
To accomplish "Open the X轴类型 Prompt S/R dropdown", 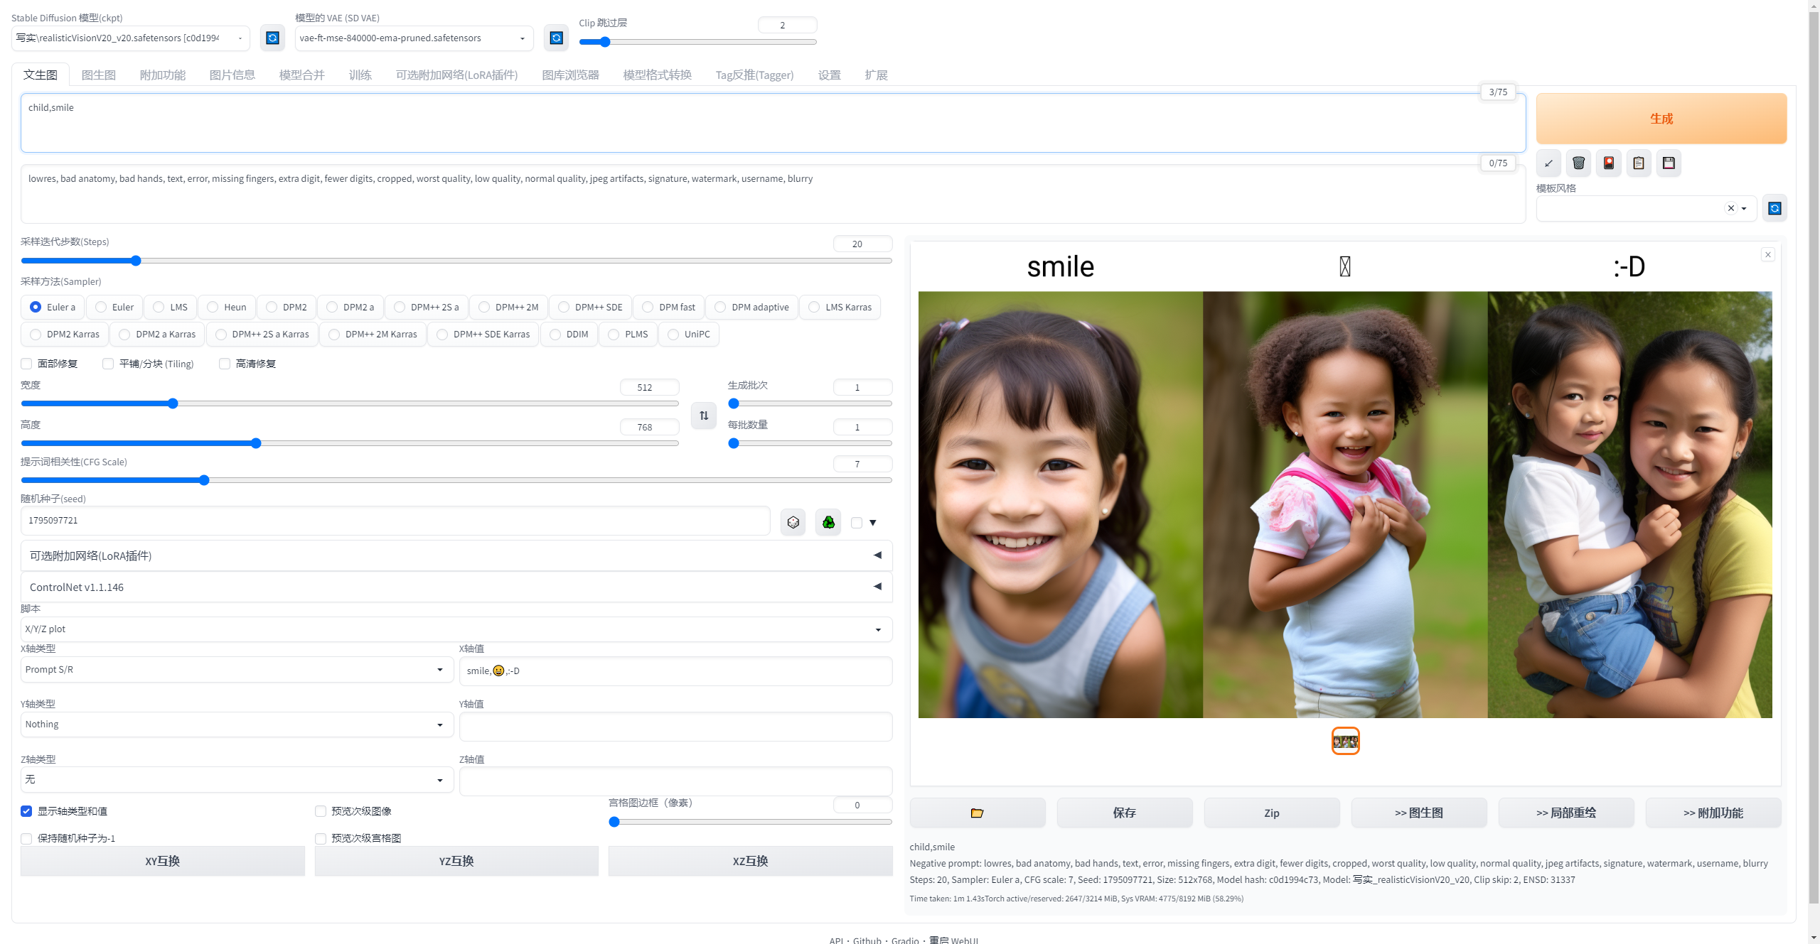I will pos(237,670).
